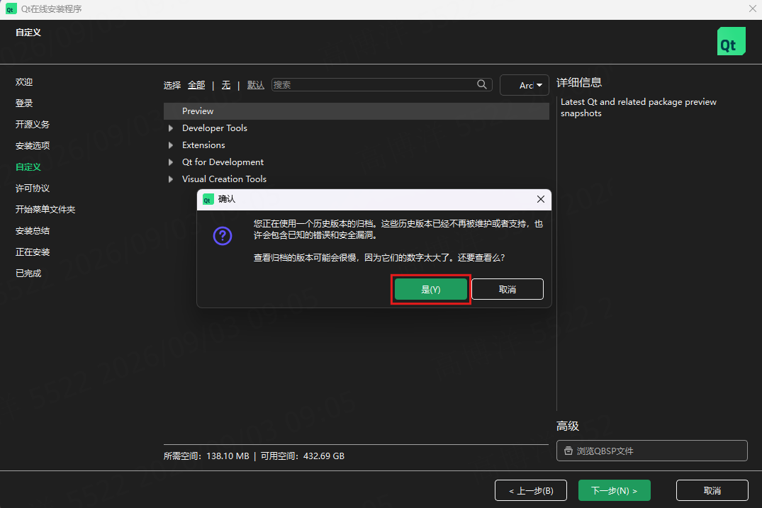Click the 'Latest Qt and related package' description
762x508 pixels.
pos(638,107)
